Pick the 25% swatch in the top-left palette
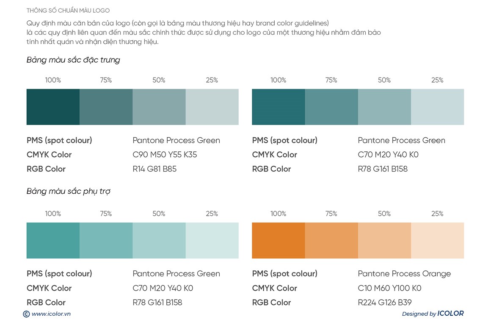491x331 pixels. (212, 107)
